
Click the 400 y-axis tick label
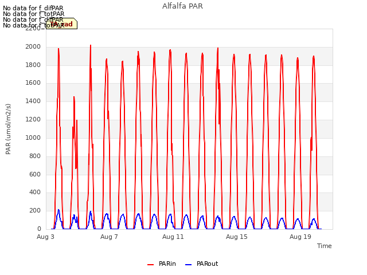pyautogui.click(x=35, y=192)
